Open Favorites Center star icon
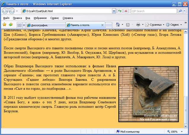The width and height of the screenshot is (189, 135). click(x=4, y=25)
